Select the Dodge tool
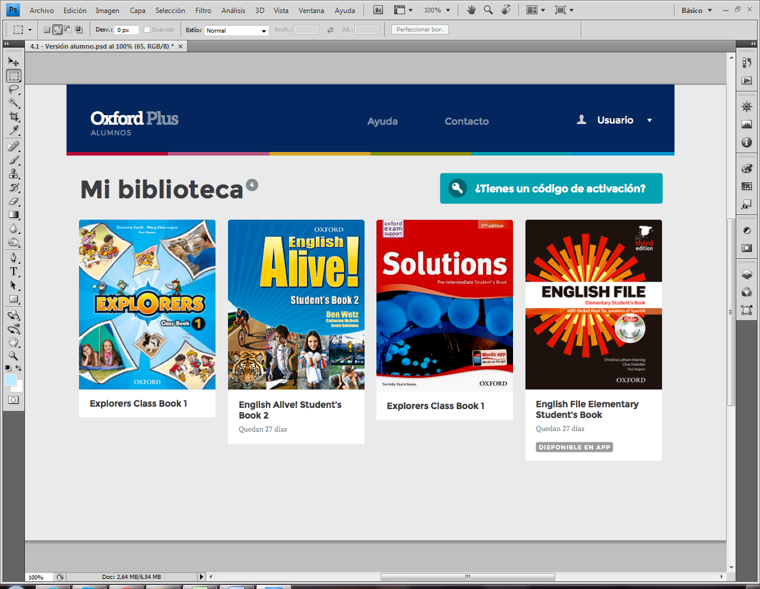The width and height of the screenshot is (760, 589). (14, 242)
